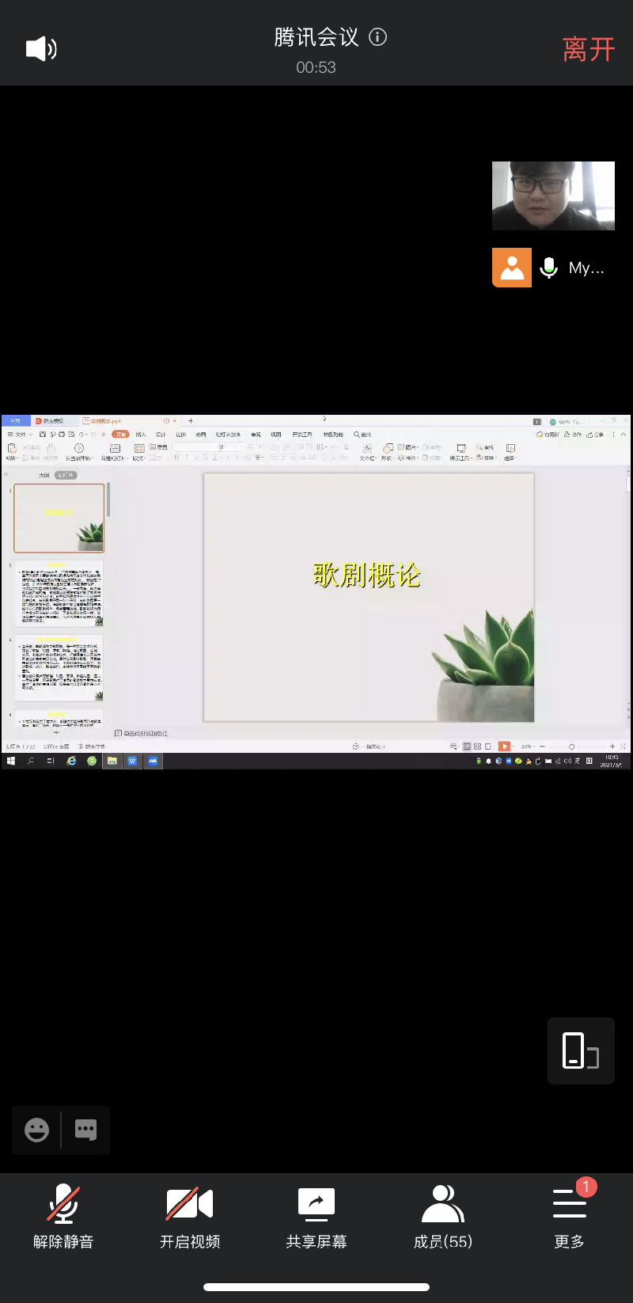Switch to the 插入 ribbon tab

point(141,435)
